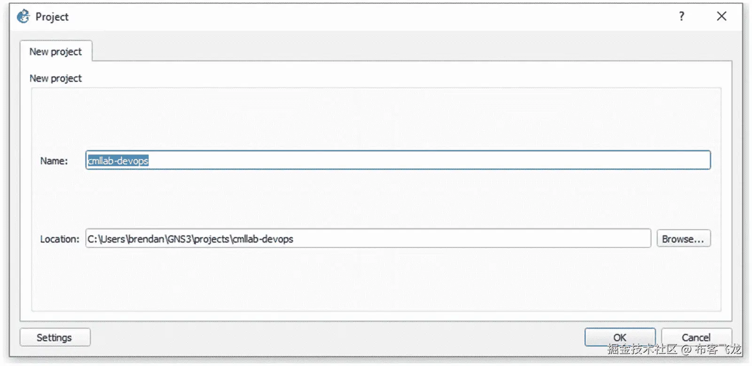Close the Project dialog with the X

tap(721, 16)
